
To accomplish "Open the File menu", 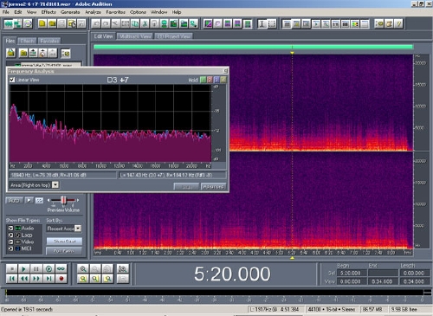I will point(6,12).
